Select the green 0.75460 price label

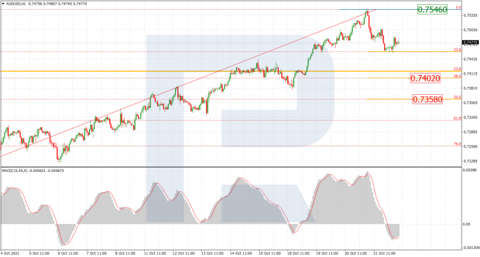(x=432, y=9)
